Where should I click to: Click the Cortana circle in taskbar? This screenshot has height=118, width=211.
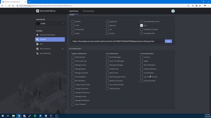point(8,116)
